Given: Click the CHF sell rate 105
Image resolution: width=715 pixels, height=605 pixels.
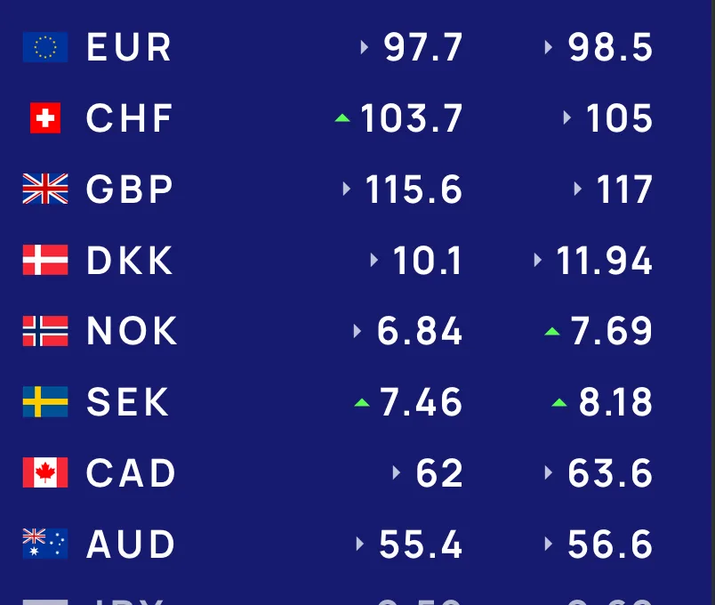Looking at the screenshot, I should tap(619, 118).
